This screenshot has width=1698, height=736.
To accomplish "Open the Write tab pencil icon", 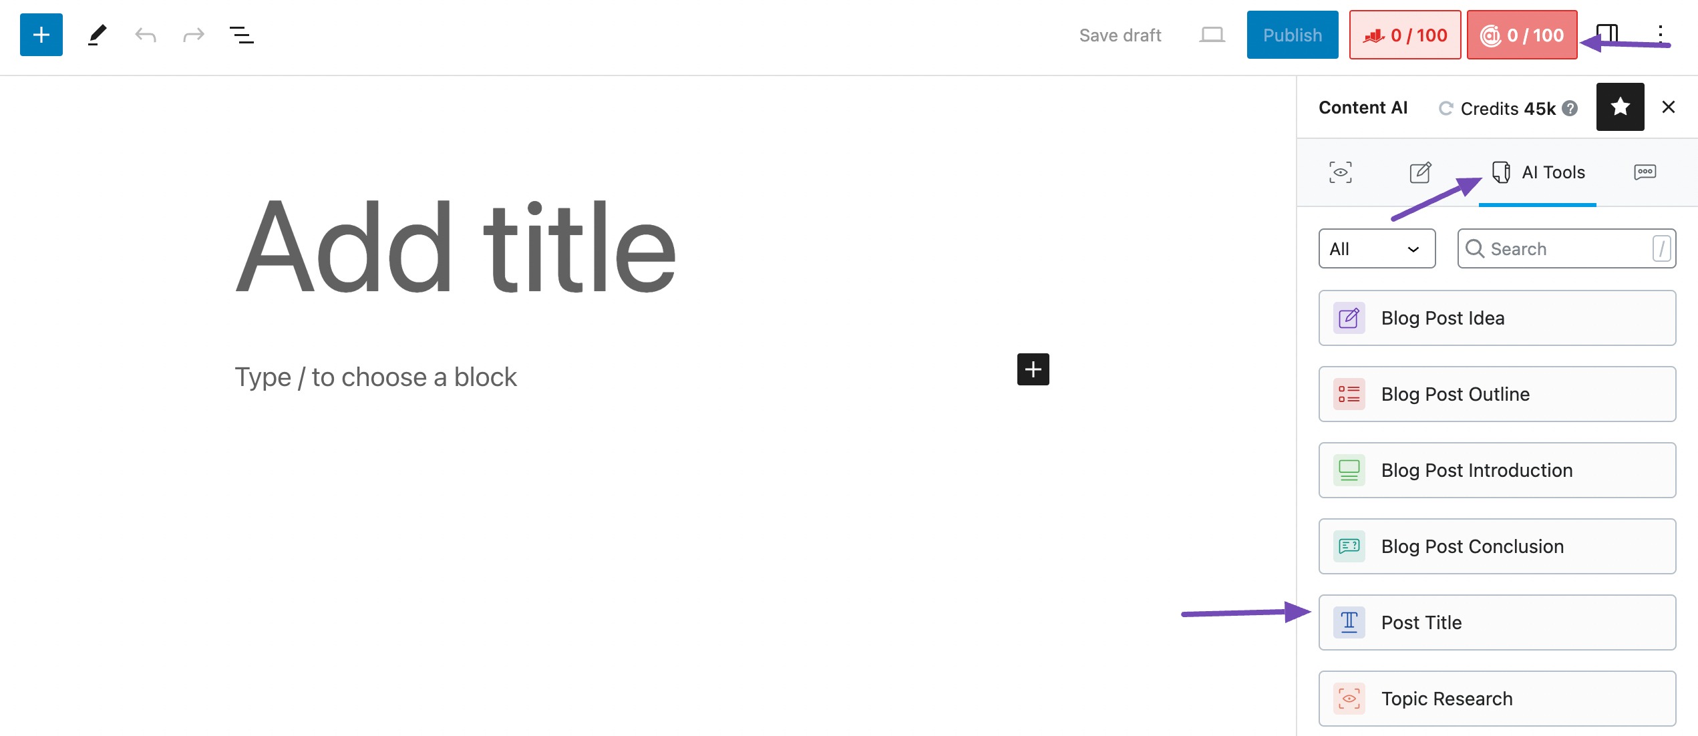I will 1420,172.
